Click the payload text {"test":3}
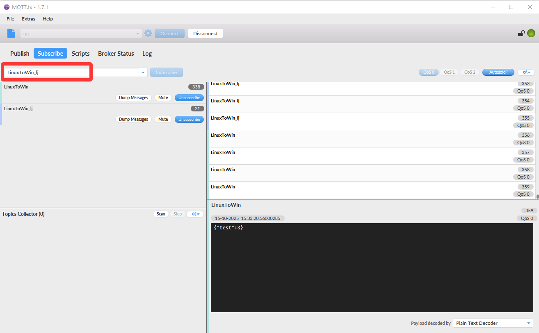Screen dimensions: 539x333 pos(228,227)
